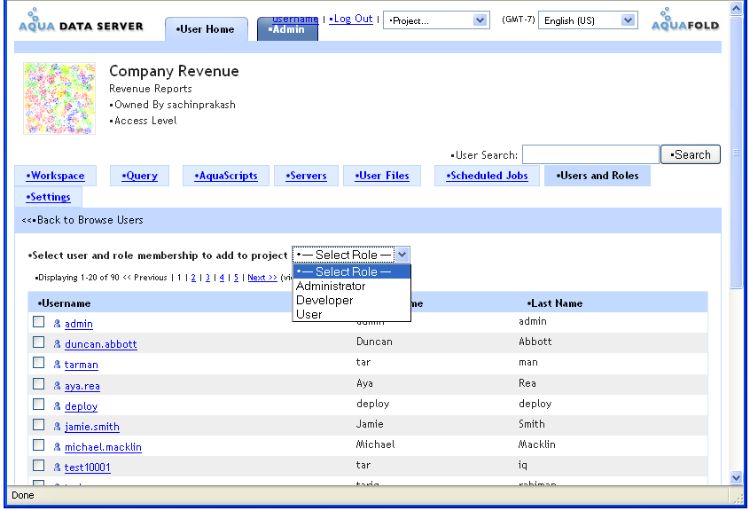Screen dimensions: 750x511
Task: Click the Company Revenue project thumbnail
Action: (x=59, y=98)
